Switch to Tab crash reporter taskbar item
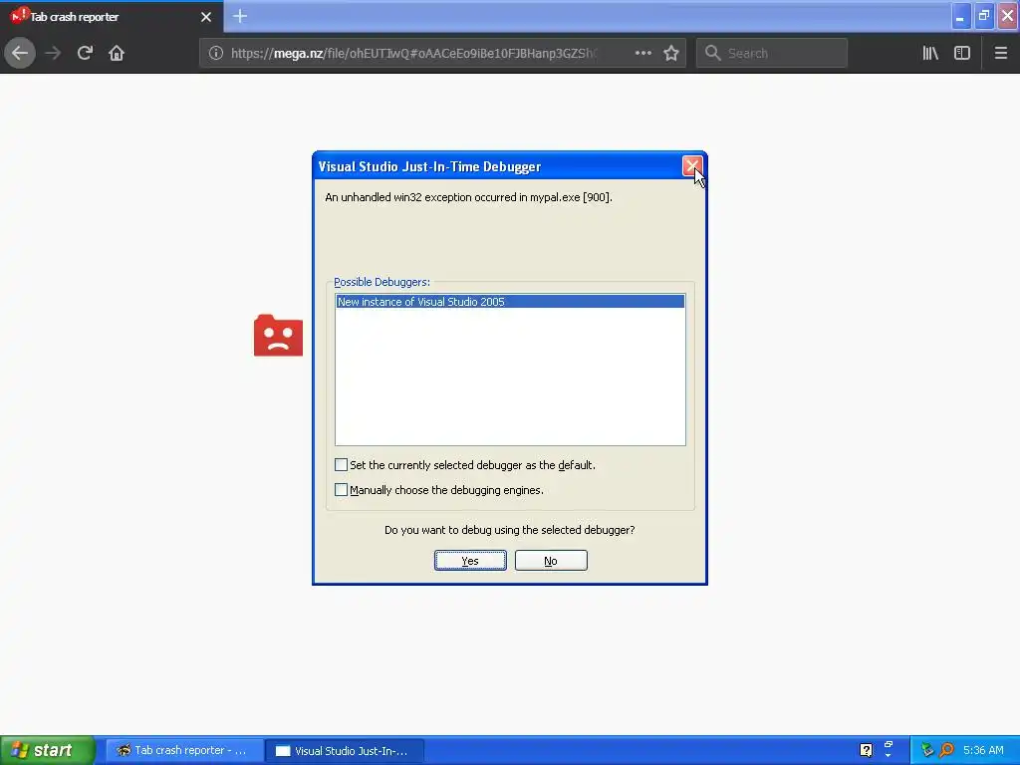 click(x=184, y=750)
